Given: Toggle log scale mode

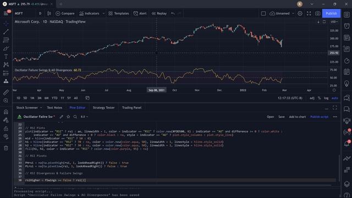Looking at the screenshot, I should pos(326,98).
